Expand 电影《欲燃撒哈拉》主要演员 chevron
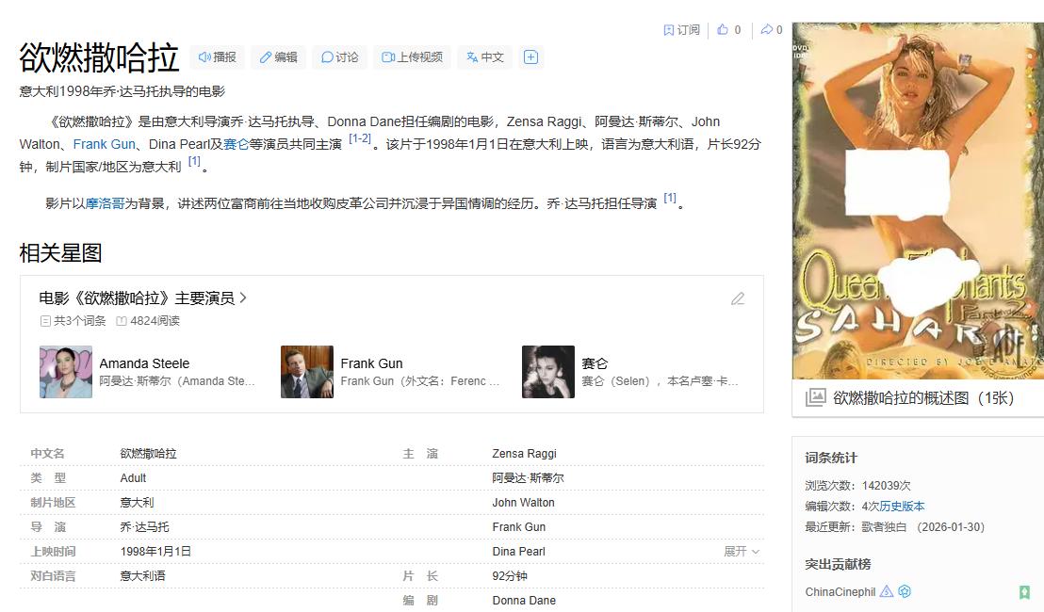 point(243,298)
